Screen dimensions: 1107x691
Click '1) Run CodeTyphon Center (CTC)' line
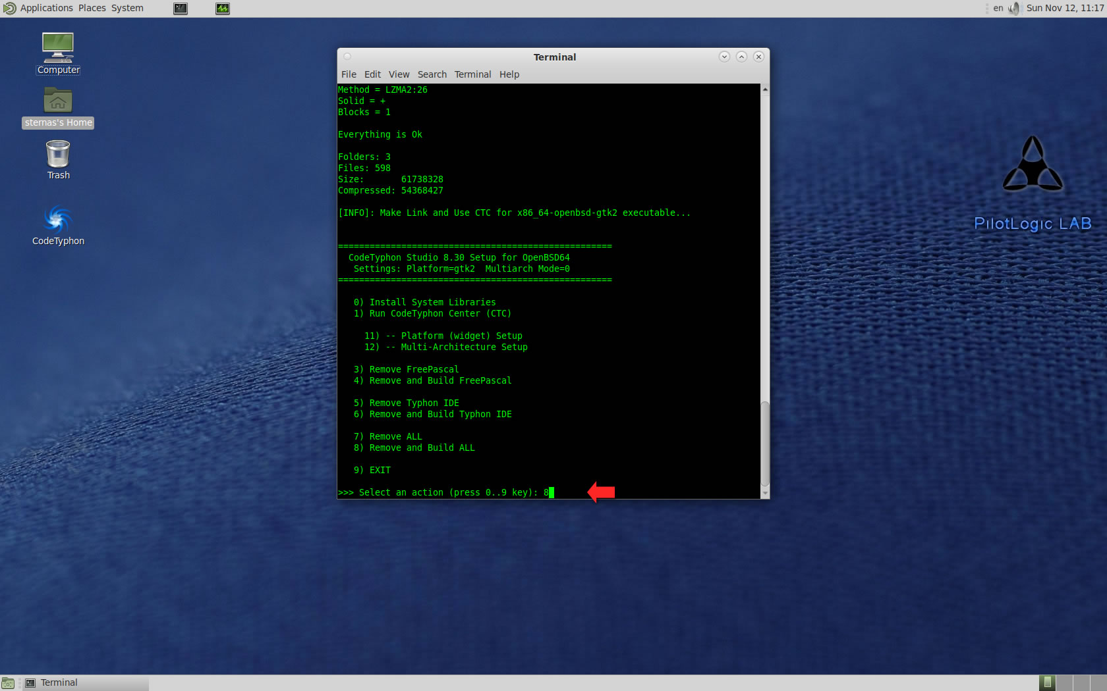(x=432, y=313)
